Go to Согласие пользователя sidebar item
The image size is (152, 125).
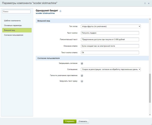[x=14, y=35]
